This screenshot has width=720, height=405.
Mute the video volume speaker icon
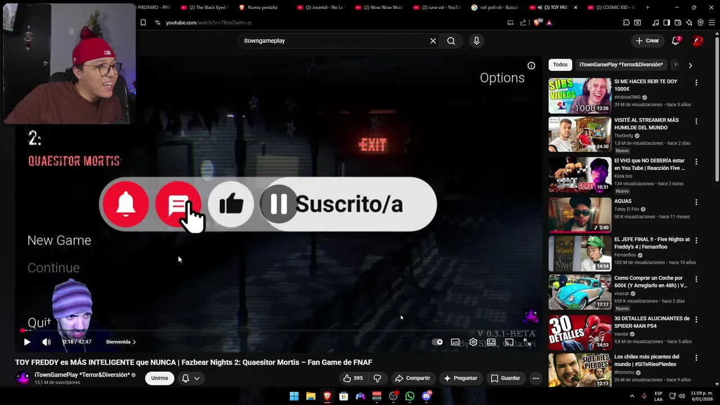click(47, 342)
